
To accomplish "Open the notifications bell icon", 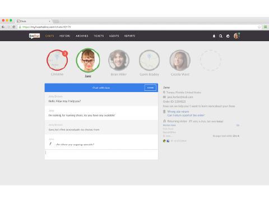I will click(x=214, y=36).
